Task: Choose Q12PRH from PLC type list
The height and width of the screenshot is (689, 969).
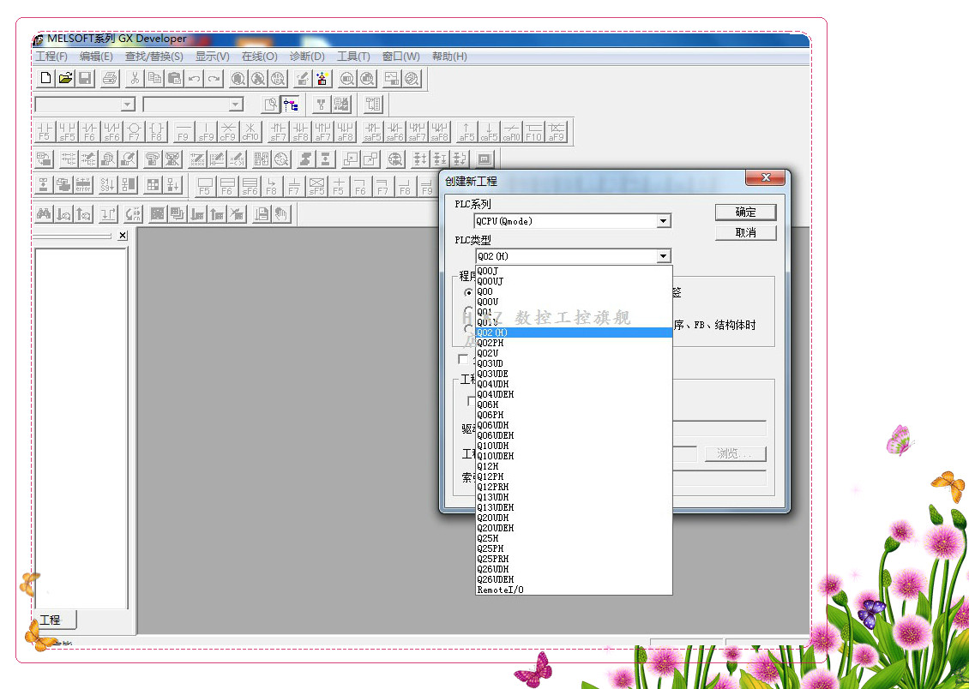Action: [x=574, y=487]
